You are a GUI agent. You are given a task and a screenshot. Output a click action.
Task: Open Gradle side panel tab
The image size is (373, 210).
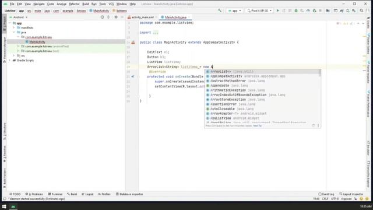point(368,22)
